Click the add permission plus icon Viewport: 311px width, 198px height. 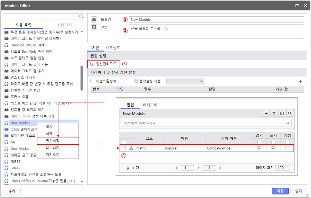tap(266, 113)
